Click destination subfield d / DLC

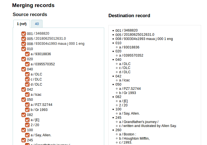click(125, 72)
